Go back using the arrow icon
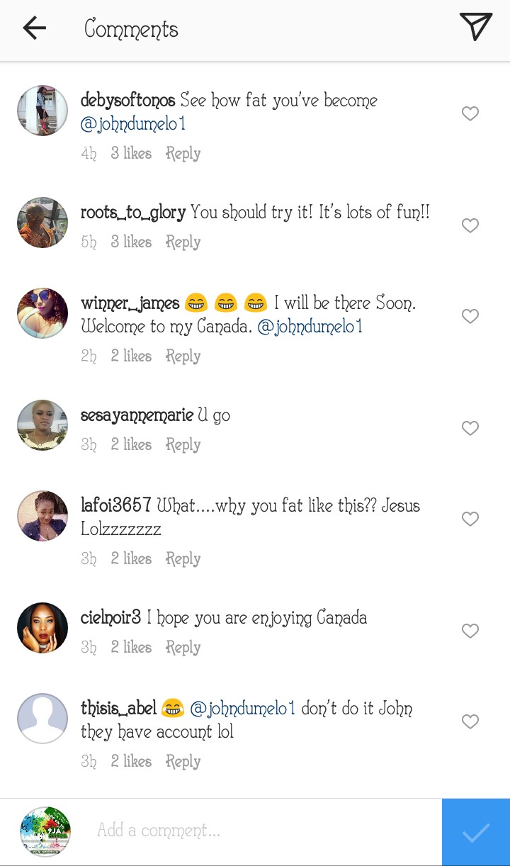 (34, 28)
